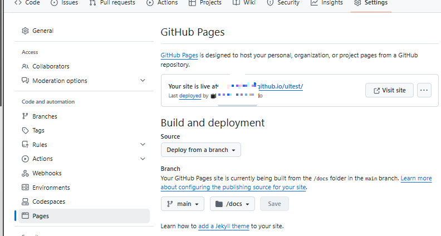Screen dimensions: 441x236
Task: Open Codespaces settings
Action: coord(84,201)
